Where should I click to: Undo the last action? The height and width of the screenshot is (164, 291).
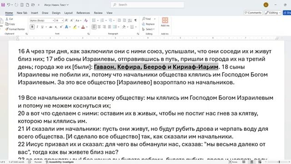[9, 5]
